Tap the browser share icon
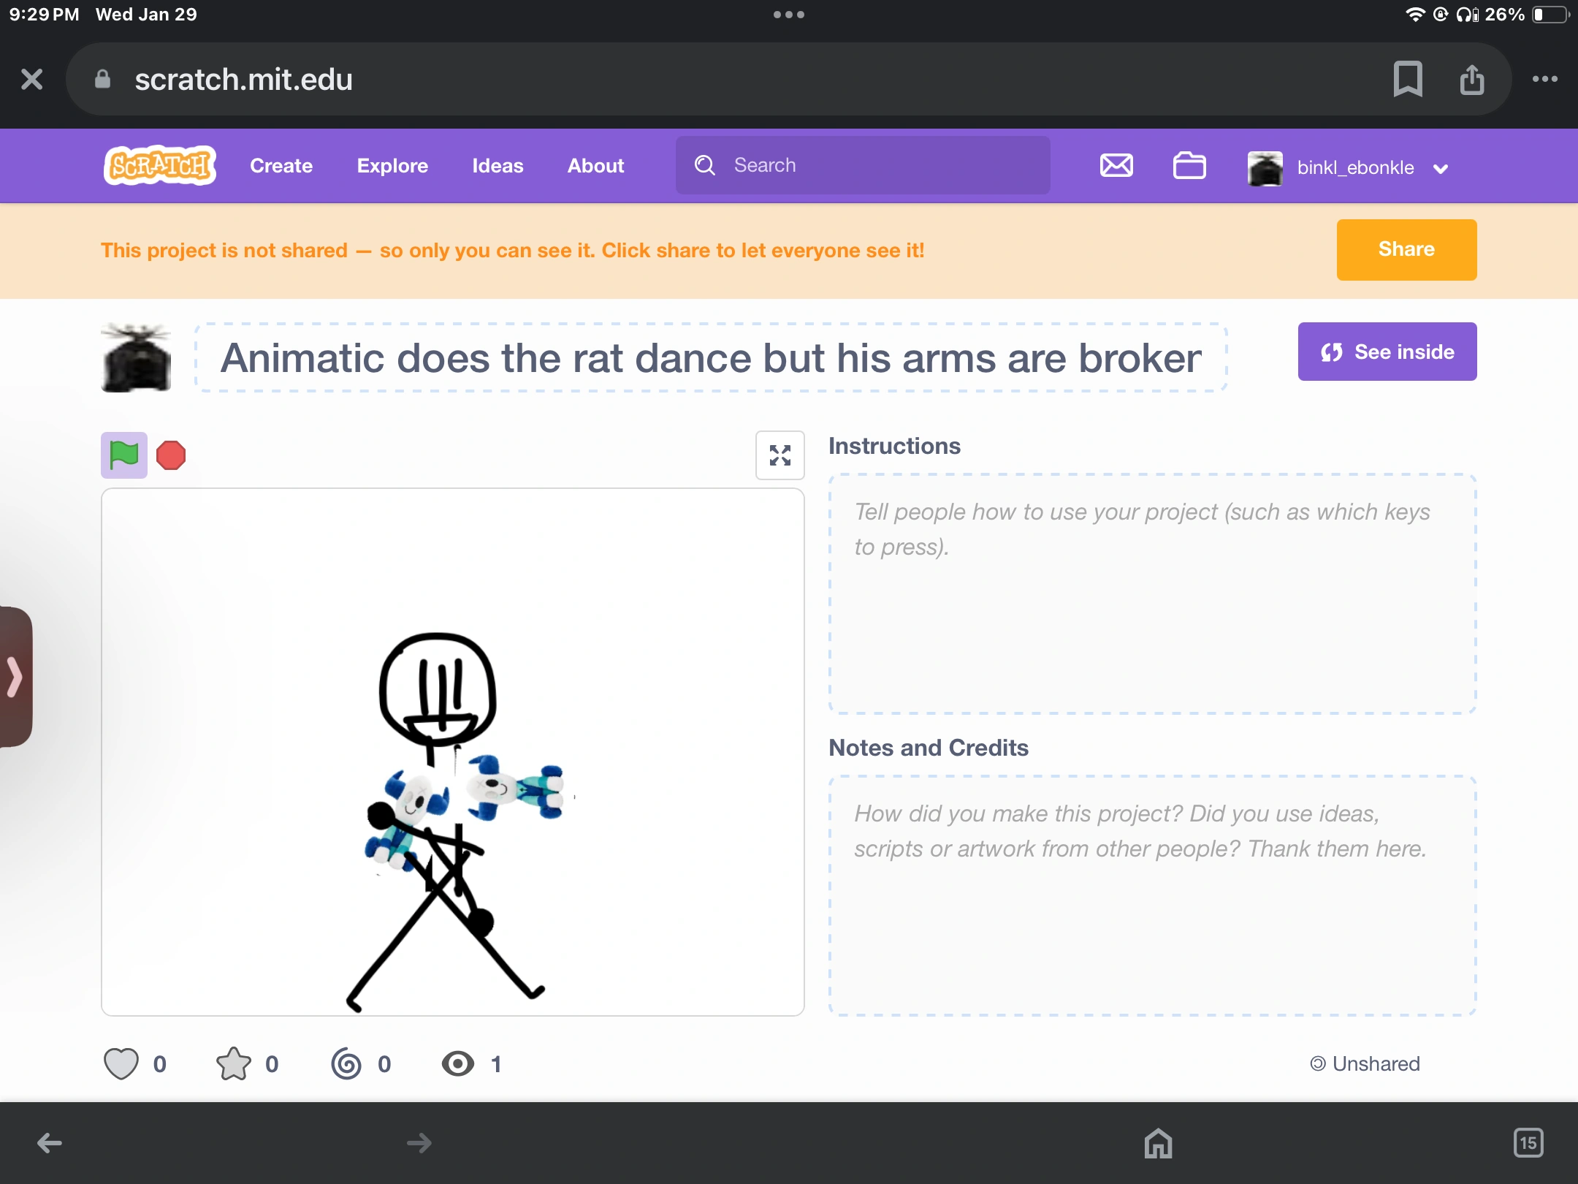 1471,79
